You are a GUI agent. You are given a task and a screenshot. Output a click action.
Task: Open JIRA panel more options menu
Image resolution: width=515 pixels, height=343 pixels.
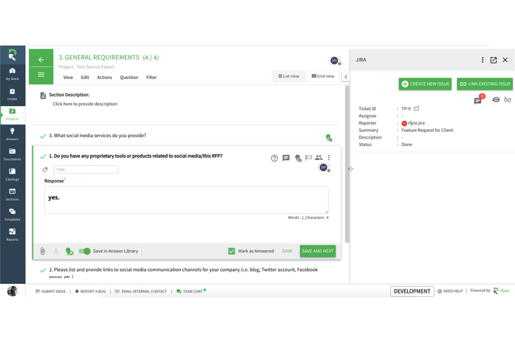click(x=483, y=60)
